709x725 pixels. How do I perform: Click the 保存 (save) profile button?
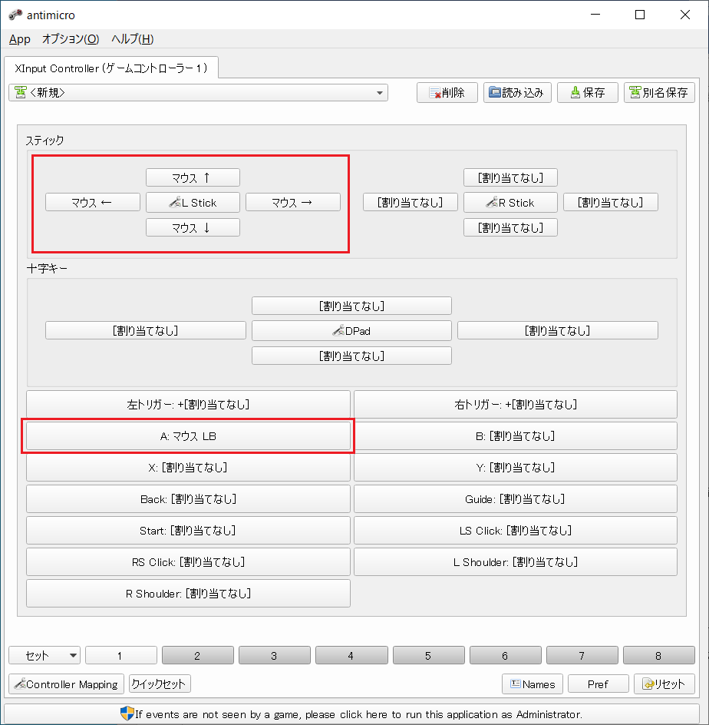click(587, 92)
